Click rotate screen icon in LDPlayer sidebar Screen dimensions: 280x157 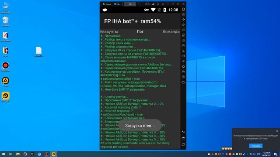[x=183, y=82]
